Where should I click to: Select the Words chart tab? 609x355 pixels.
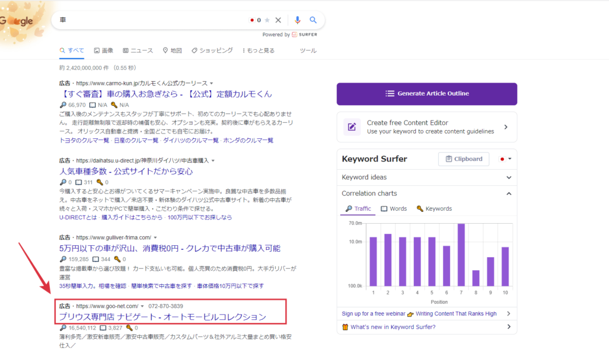click(x=394, y=208)
